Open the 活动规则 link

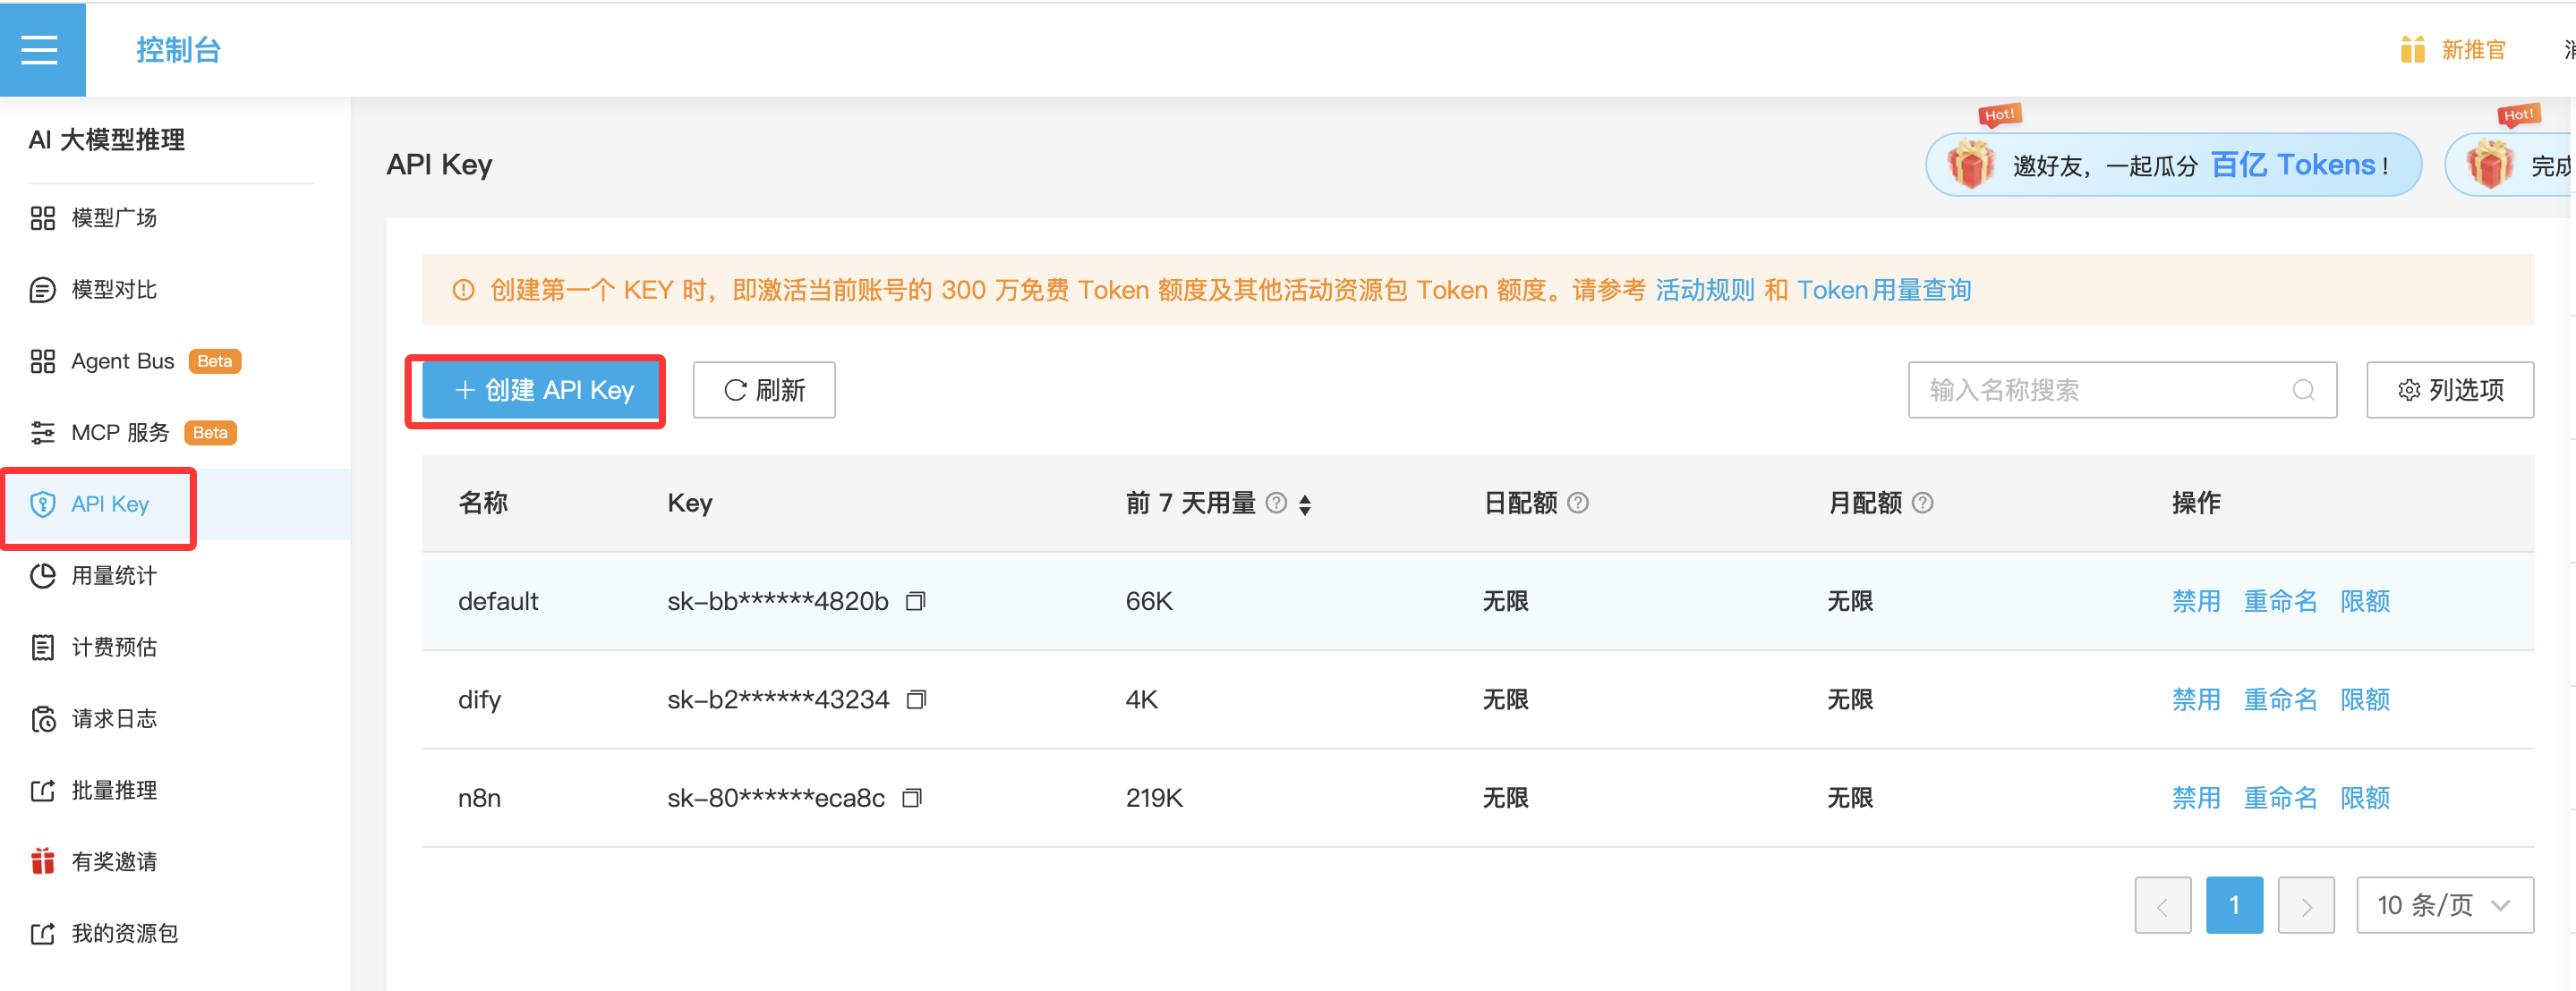tap(1704, 290)
